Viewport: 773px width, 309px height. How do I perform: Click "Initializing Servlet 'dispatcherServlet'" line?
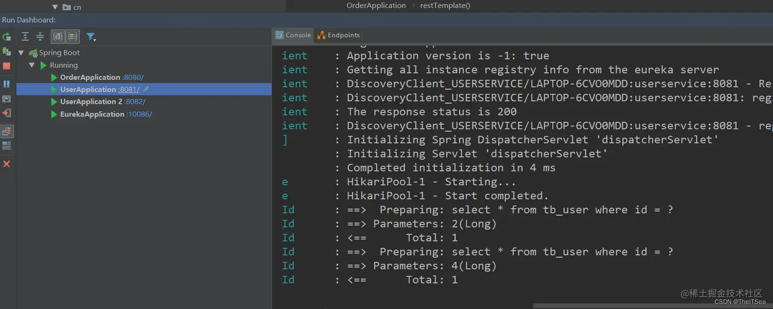tap(478, 153)
